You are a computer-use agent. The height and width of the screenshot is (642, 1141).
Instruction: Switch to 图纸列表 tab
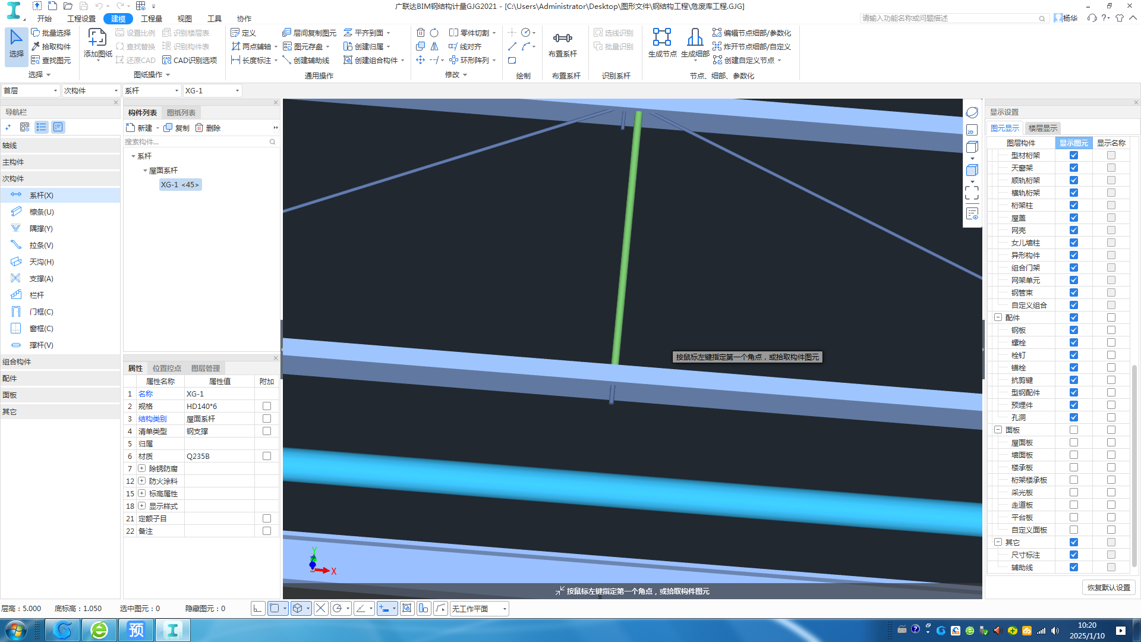(x=181, y=113)
